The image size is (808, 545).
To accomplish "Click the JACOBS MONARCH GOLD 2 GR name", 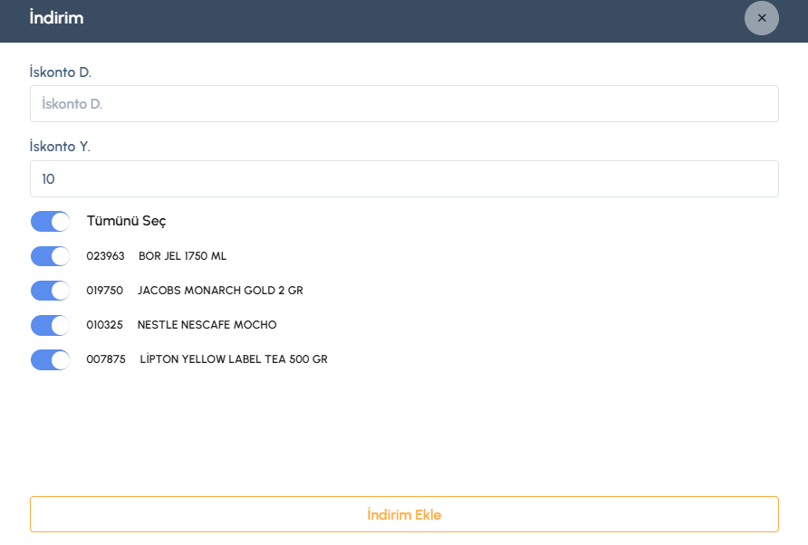I will pyautogui.click(x=220, y=291).
